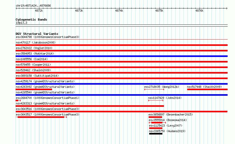Image resolution: width=235 pixels, height=144 pixels.
Task: Select the red nsv517448 variant bar
Action: tap(208, 89)
